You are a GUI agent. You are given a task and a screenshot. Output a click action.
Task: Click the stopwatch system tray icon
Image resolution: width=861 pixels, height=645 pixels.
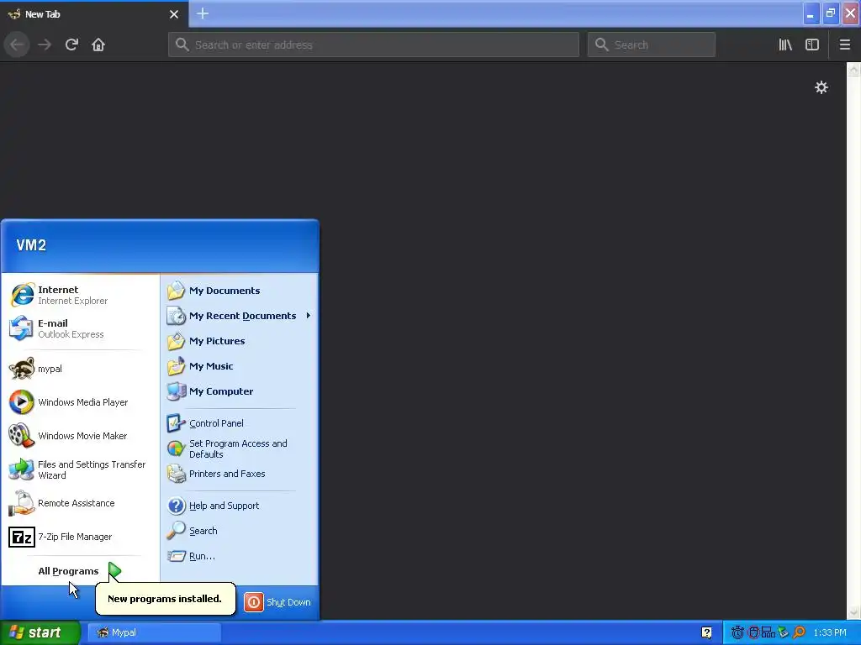coord(737,632)
